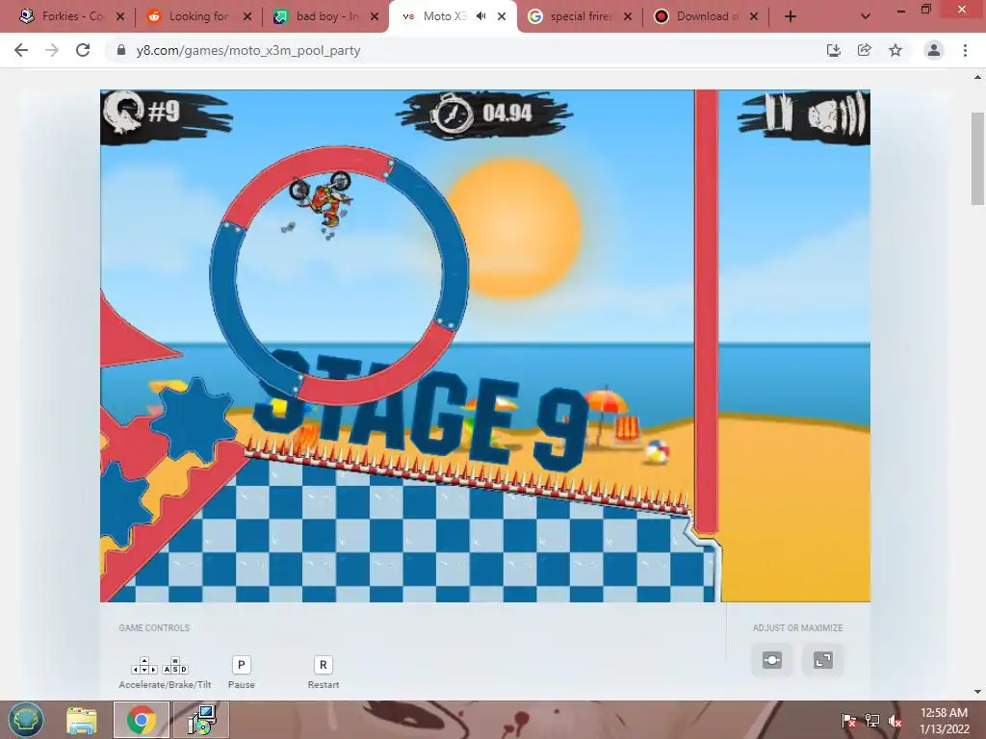
Task: Open the Windows Start menu
Action: click(x=26, y=720)
